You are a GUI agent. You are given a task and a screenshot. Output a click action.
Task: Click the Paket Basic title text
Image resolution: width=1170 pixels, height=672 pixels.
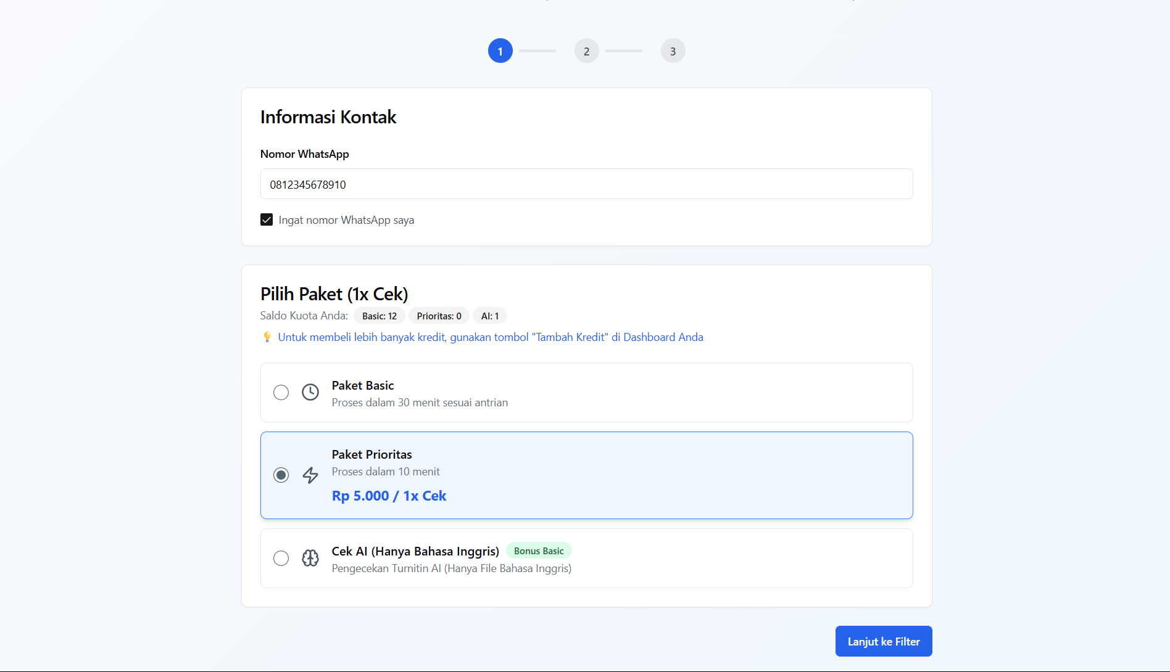(x=362, y=385)
